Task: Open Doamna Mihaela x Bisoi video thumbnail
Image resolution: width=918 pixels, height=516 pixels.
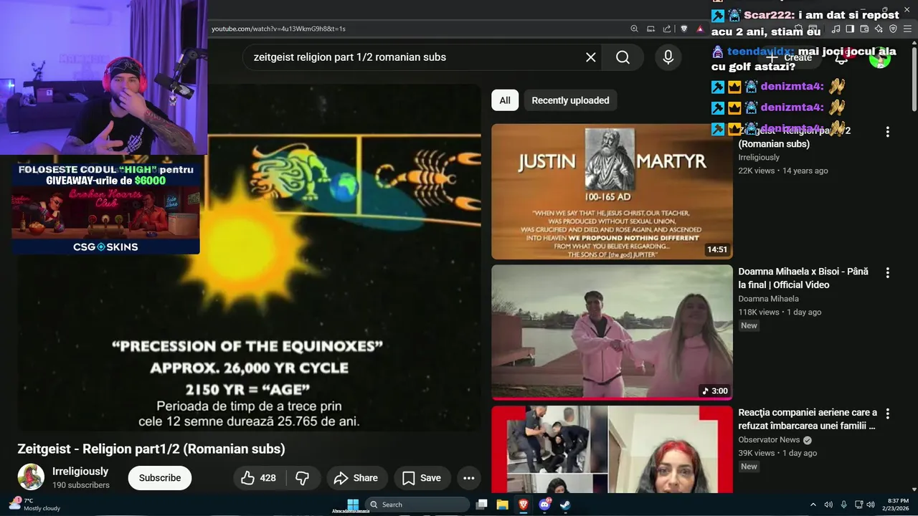Action: click(612, 333)
